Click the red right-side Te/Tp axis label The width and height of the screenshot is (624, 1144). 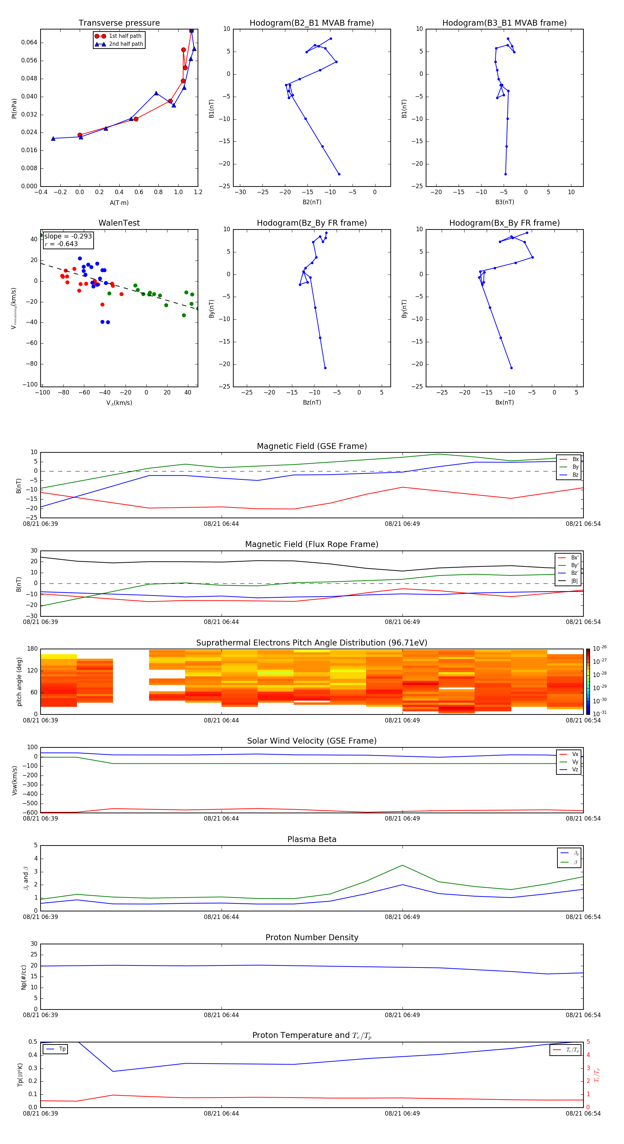click(x=597, y=1075)
